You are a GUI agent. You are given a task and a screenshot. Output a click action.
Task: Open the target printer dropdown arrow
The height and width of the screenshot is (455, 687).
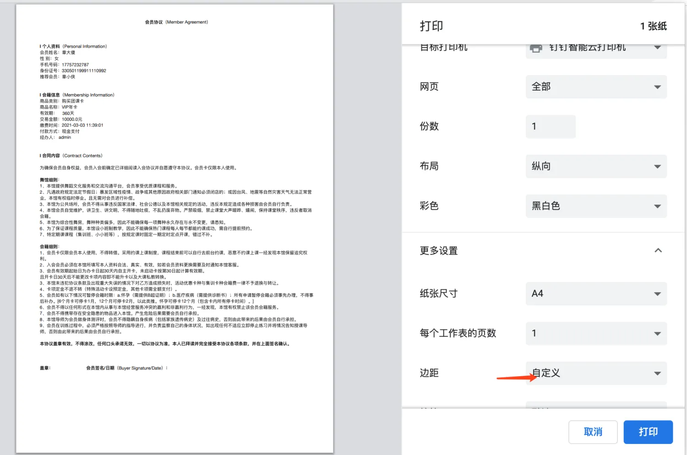click(x=657, y=48)
